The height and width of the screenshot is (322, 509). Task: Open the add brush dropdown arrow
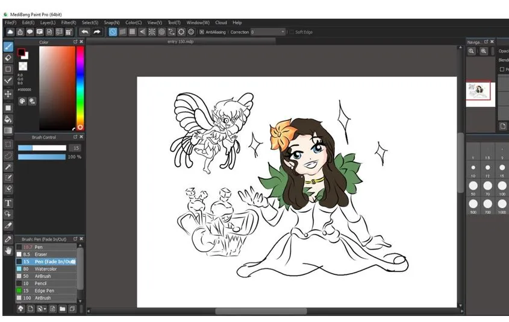coord(45,309)
